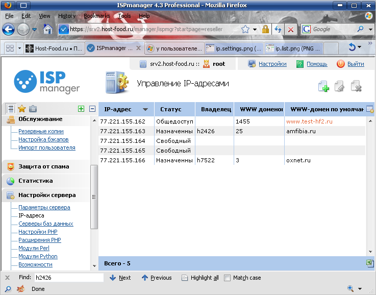The width and height of the screenshot is (376, 295).
Task: Show the favorites star menu
Action: click(x=22, y=109)
